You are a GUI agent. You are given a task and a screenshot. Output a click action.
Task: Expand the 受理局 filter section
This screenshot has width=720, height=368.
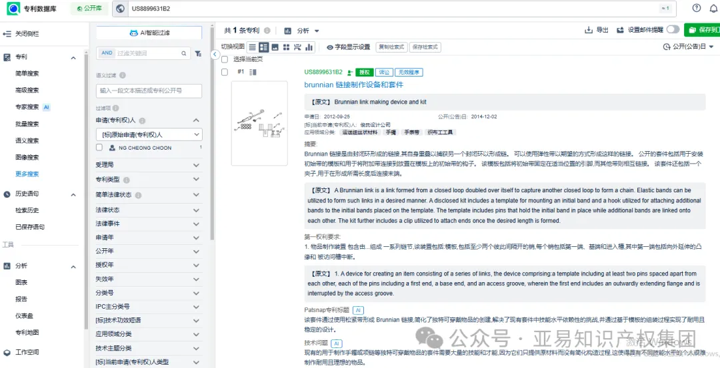click(196, 164)
